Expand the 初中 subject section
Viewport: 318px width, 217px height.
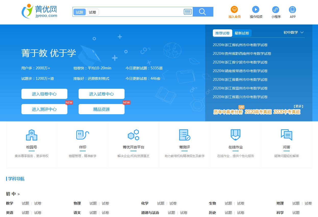pos(13,194)
